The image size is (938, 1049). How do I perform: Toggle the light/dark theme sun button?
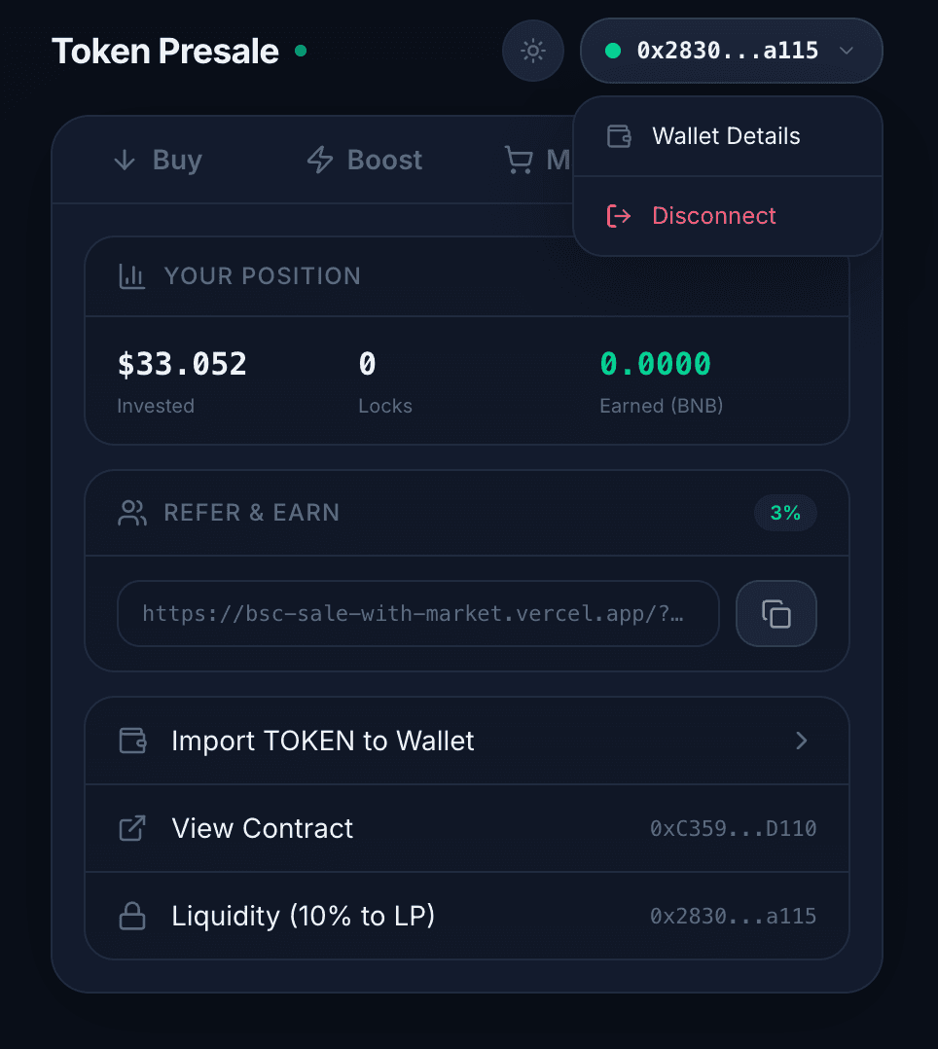pos(532,51)
